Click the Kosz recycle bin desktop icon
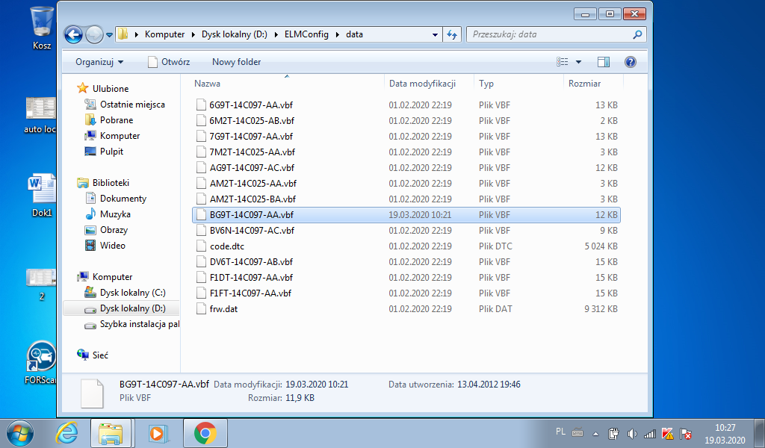765x448 pixels. point(42,28)
